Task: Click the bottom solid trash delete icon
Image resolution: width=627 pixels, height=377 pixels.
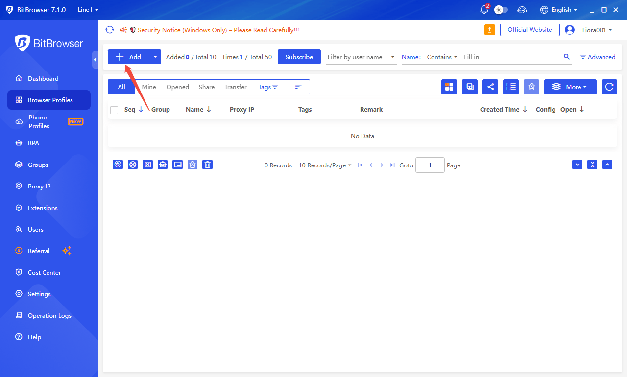Action: coord(208,165)
